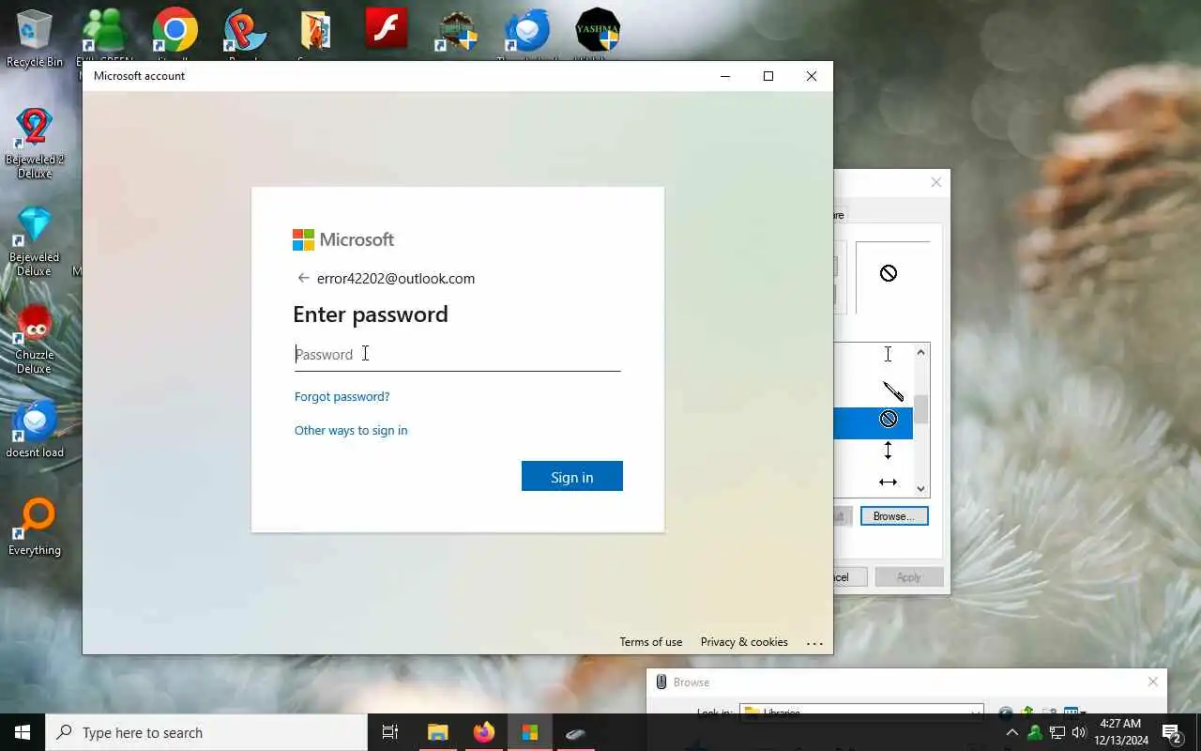Switch to Firefox on the taskbar
The image size is (1201, 751).
point(483,732)
